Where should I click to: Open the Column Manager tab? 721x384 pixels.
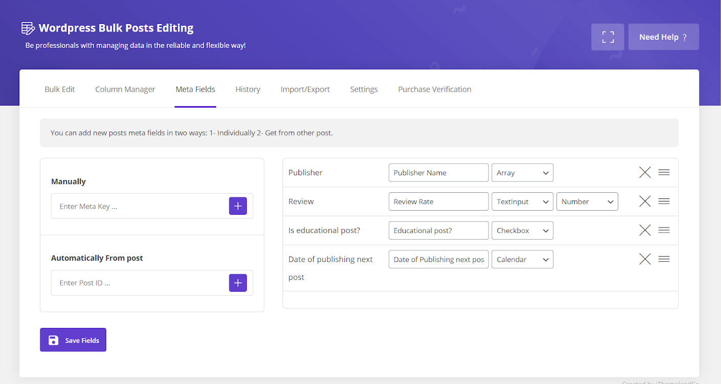[125, 89]
